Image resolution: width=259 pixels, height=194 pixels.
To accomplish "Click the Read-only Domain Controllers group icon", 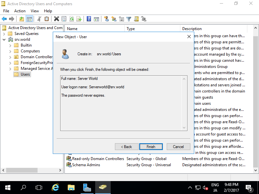I will click(69, 158).
